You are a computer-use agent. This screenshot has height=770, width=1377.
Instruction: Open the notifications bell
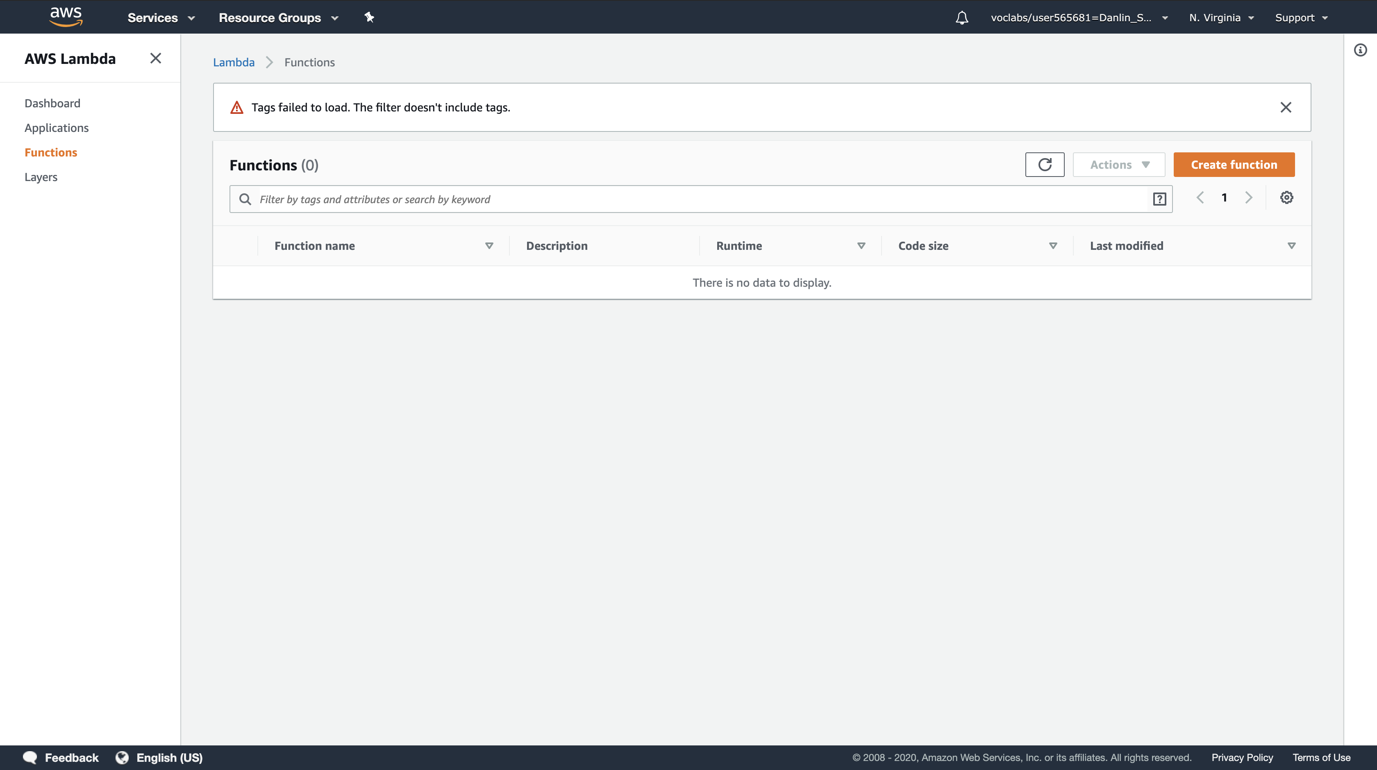click(962, 18)
